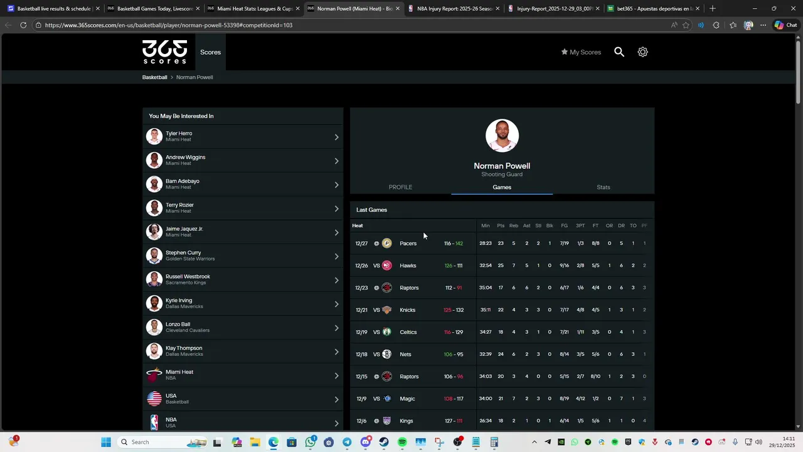Open the settings gear on 365Scores
The height and width of the screenshot is (452, 803).
pyautogui.click(x=642, y=52)
